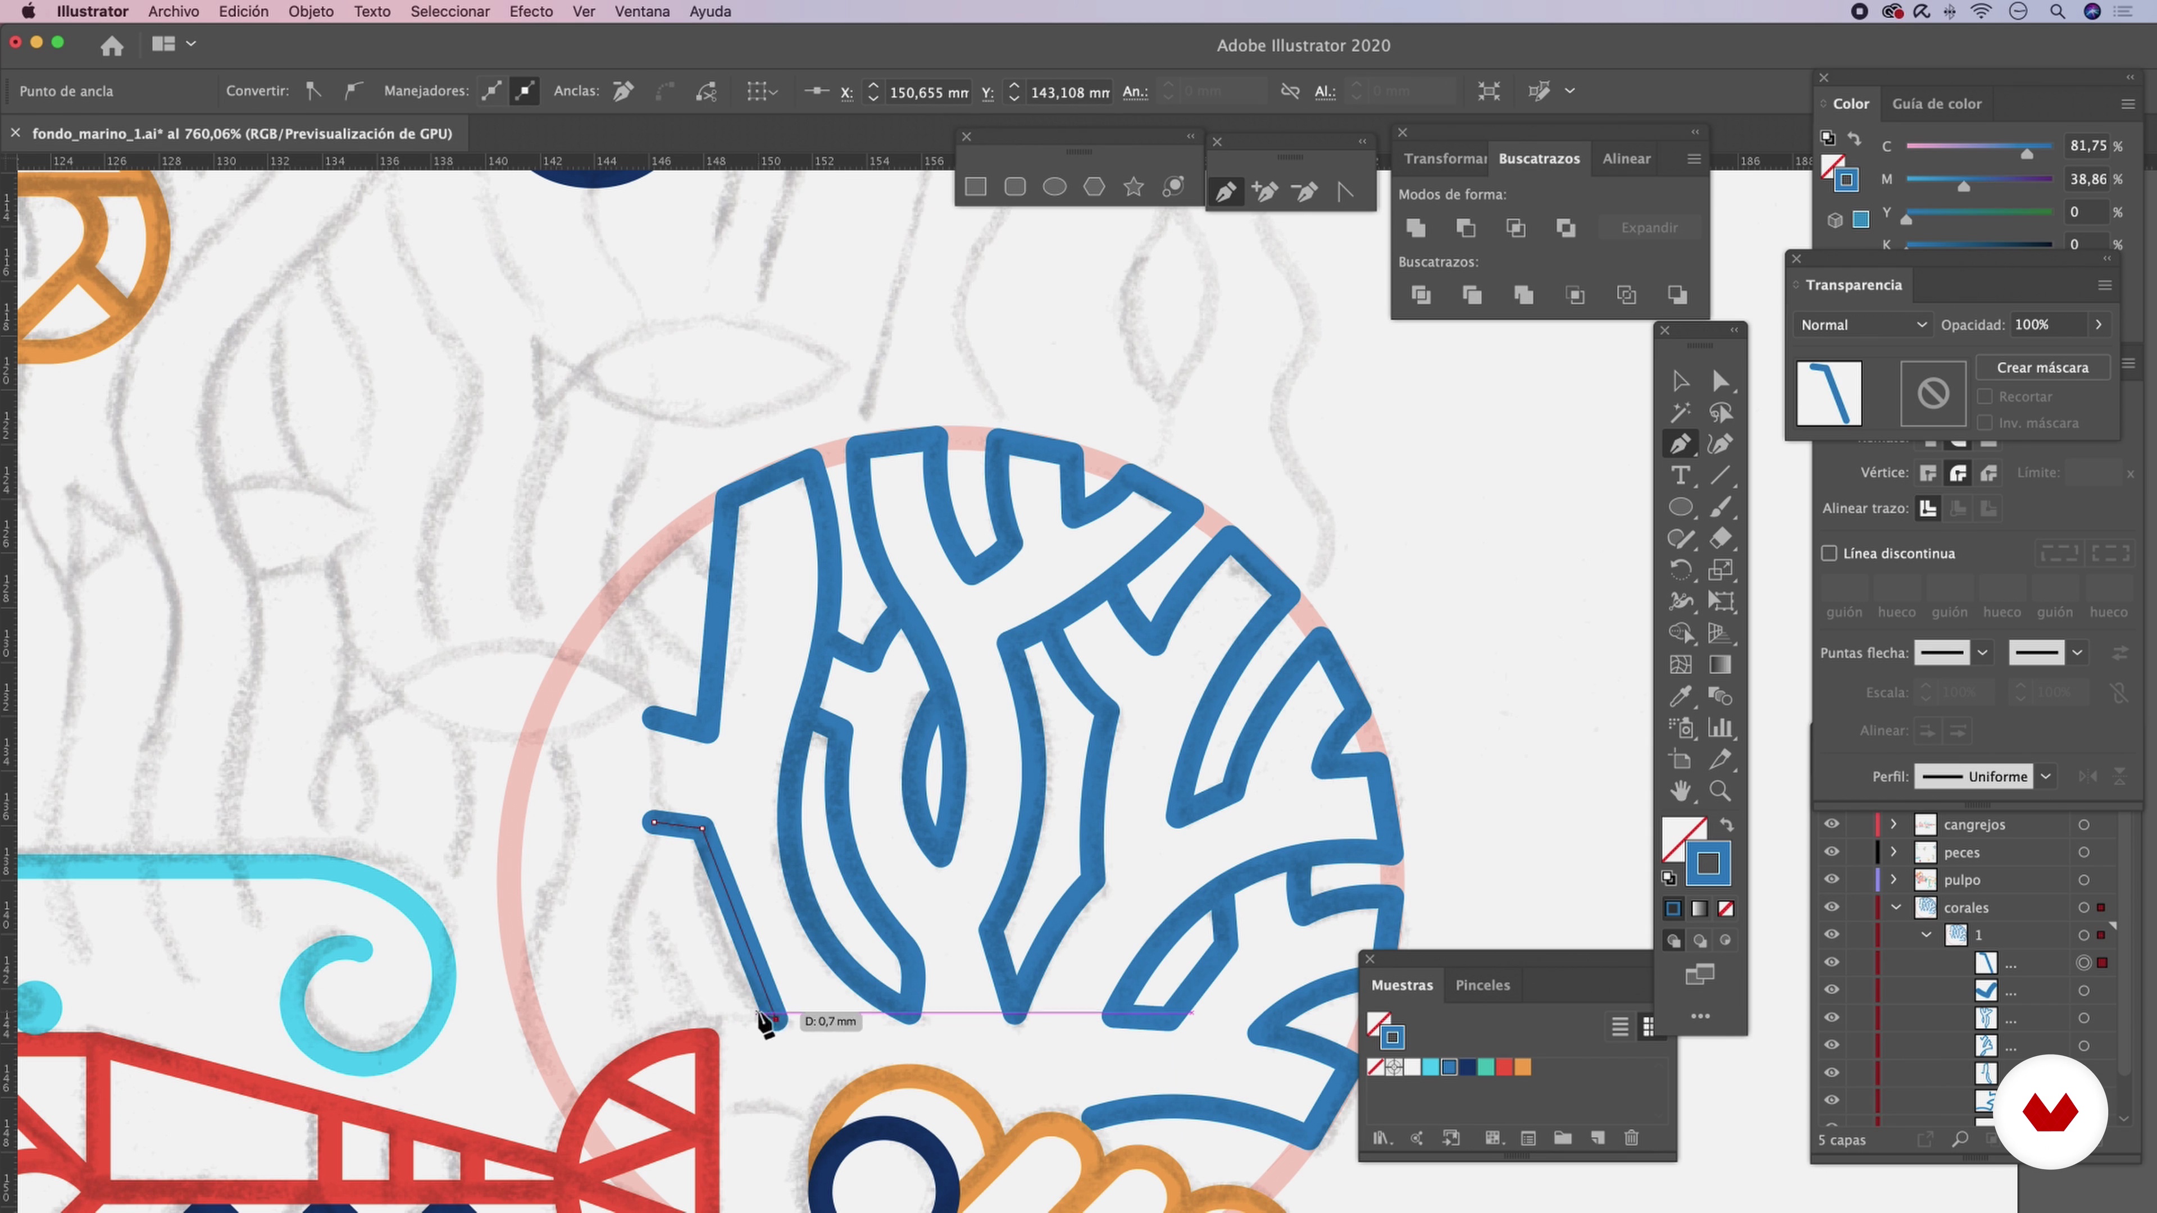Go to the Home screen icon
The height and width of the screenshot is (1213, 2157).
112,44
